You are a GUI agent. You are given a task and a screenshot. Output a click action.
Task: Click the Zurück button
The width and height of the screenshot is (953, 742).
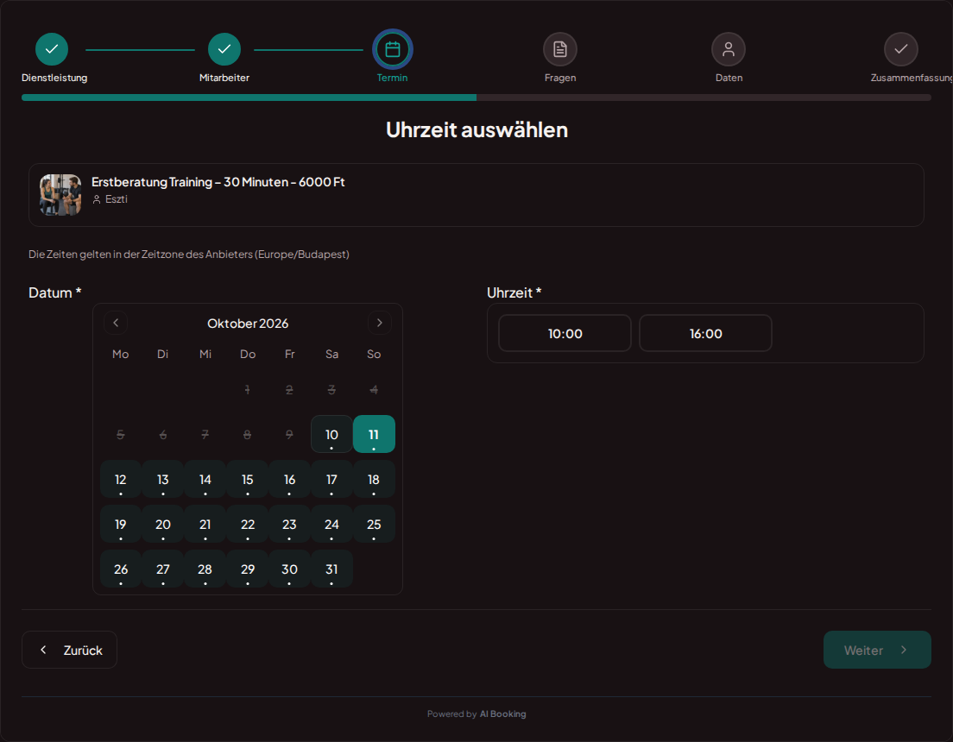(x=69, y=650)
